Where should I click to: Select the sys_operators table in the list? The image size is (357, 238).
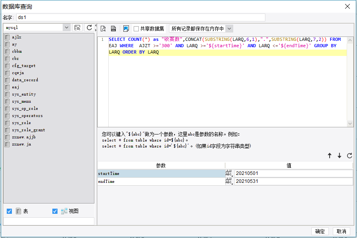[27, 115]
